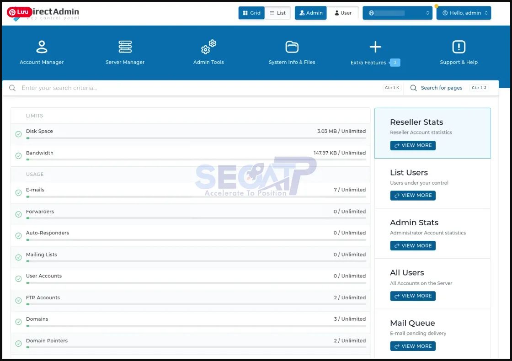Switch to the User access level
This screenshot has height=361, width=512.
coord(343,13)
